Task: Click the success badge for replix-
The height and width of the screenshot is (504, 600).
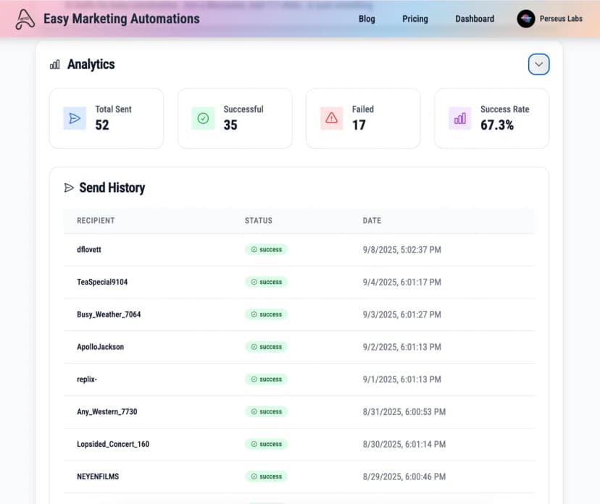Action: [x=267, y=379]
